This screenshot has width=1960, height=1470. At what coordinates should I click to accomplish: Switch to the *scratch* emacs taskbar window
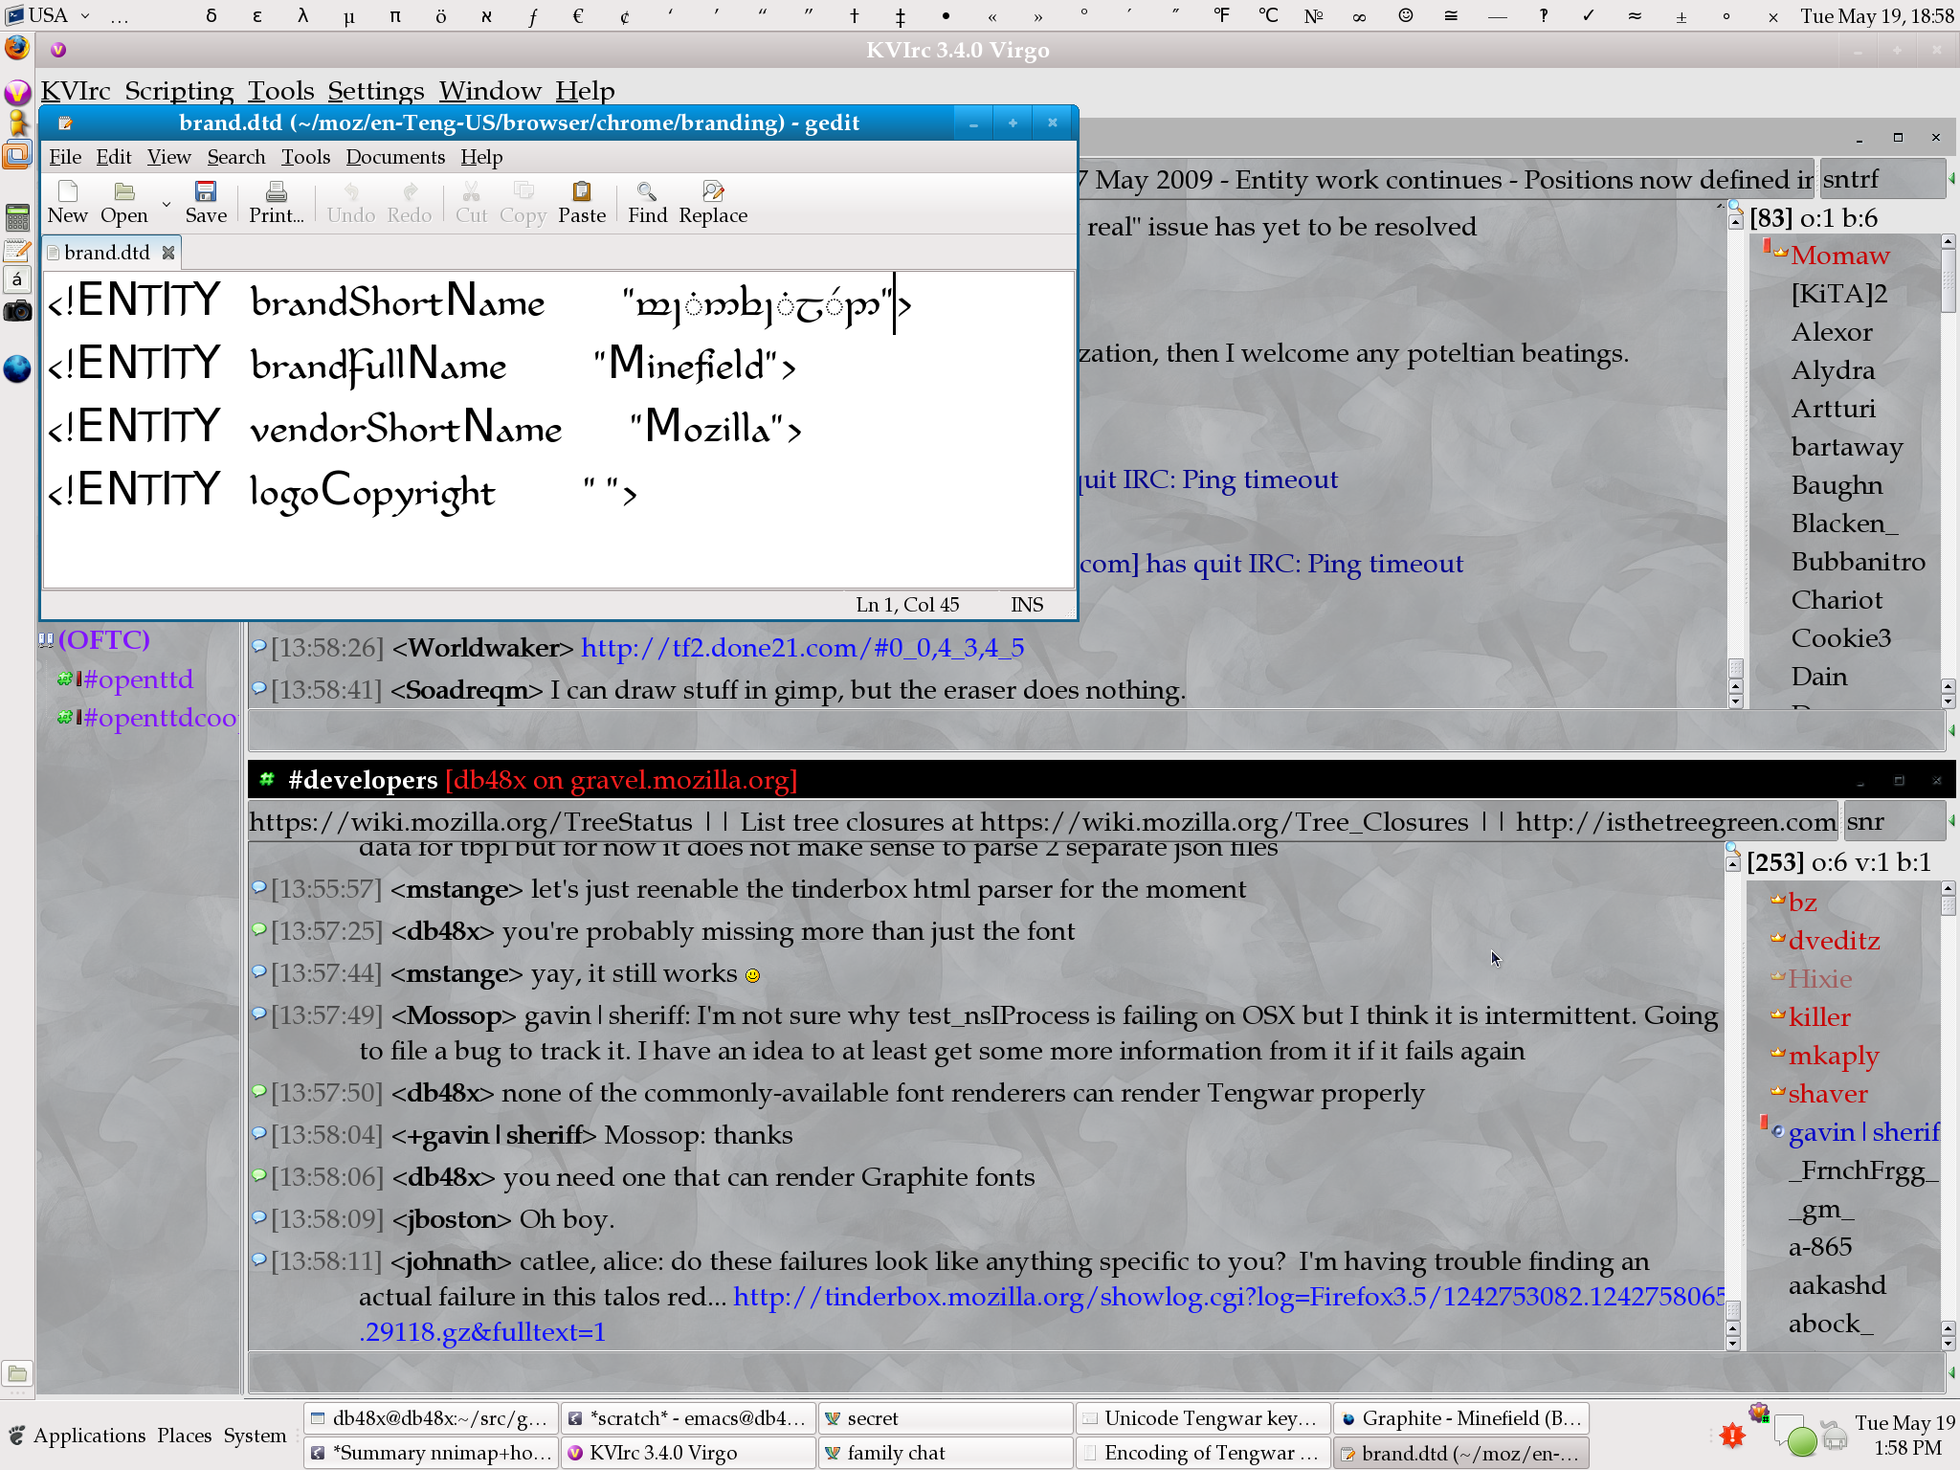tap(689, 1418)
